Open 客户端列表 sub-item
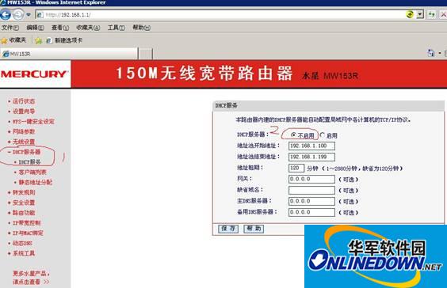 [32, 172]
